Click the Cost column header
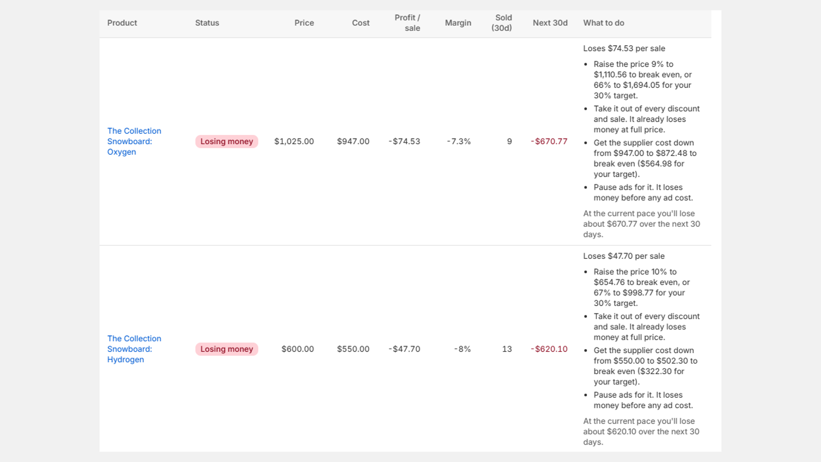The width and height of the screenshot is (821, 462). click(x=360, y=23)
